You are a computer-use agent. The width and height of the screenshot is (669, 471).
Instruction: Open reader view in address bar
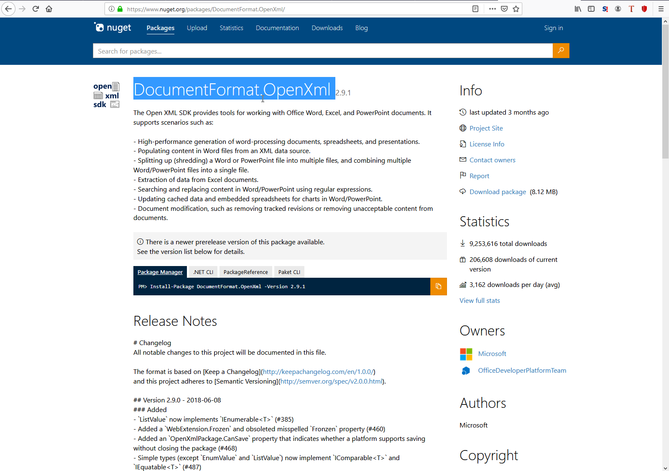point(475,9)
